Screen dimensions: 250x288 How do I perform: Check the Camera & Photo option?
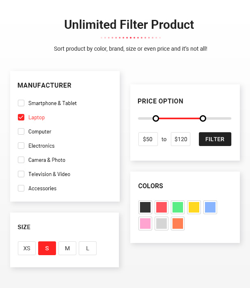[21, 160]
